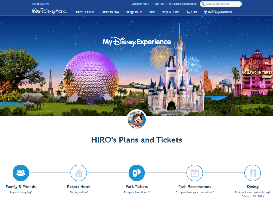The width and height of the screenshot is (273, 209).
Task: Open the Help & Rules menu
Action: [x=170, y=12]
